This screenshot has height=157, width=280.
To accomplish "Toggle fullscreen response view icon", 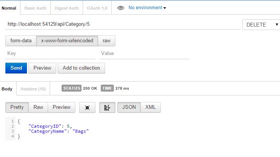I will pos(87,107).
